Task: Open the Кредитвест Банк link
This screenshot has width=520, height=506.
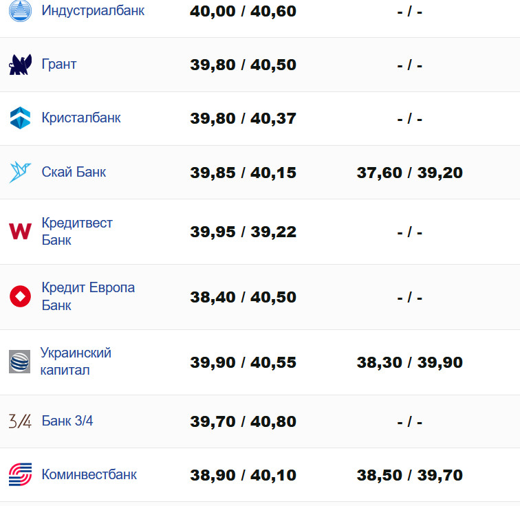Action: tap(76, 232)
